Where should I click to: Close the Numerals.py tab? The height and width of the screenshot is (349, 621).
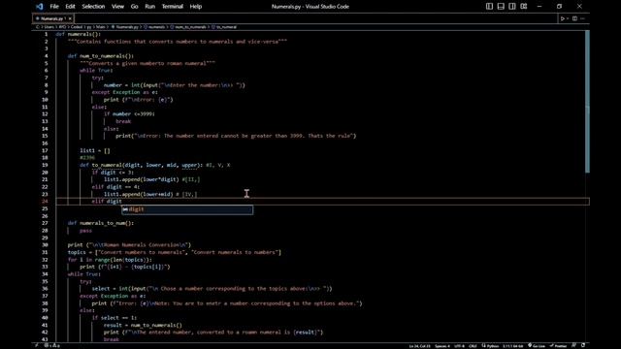pos(70,18)
